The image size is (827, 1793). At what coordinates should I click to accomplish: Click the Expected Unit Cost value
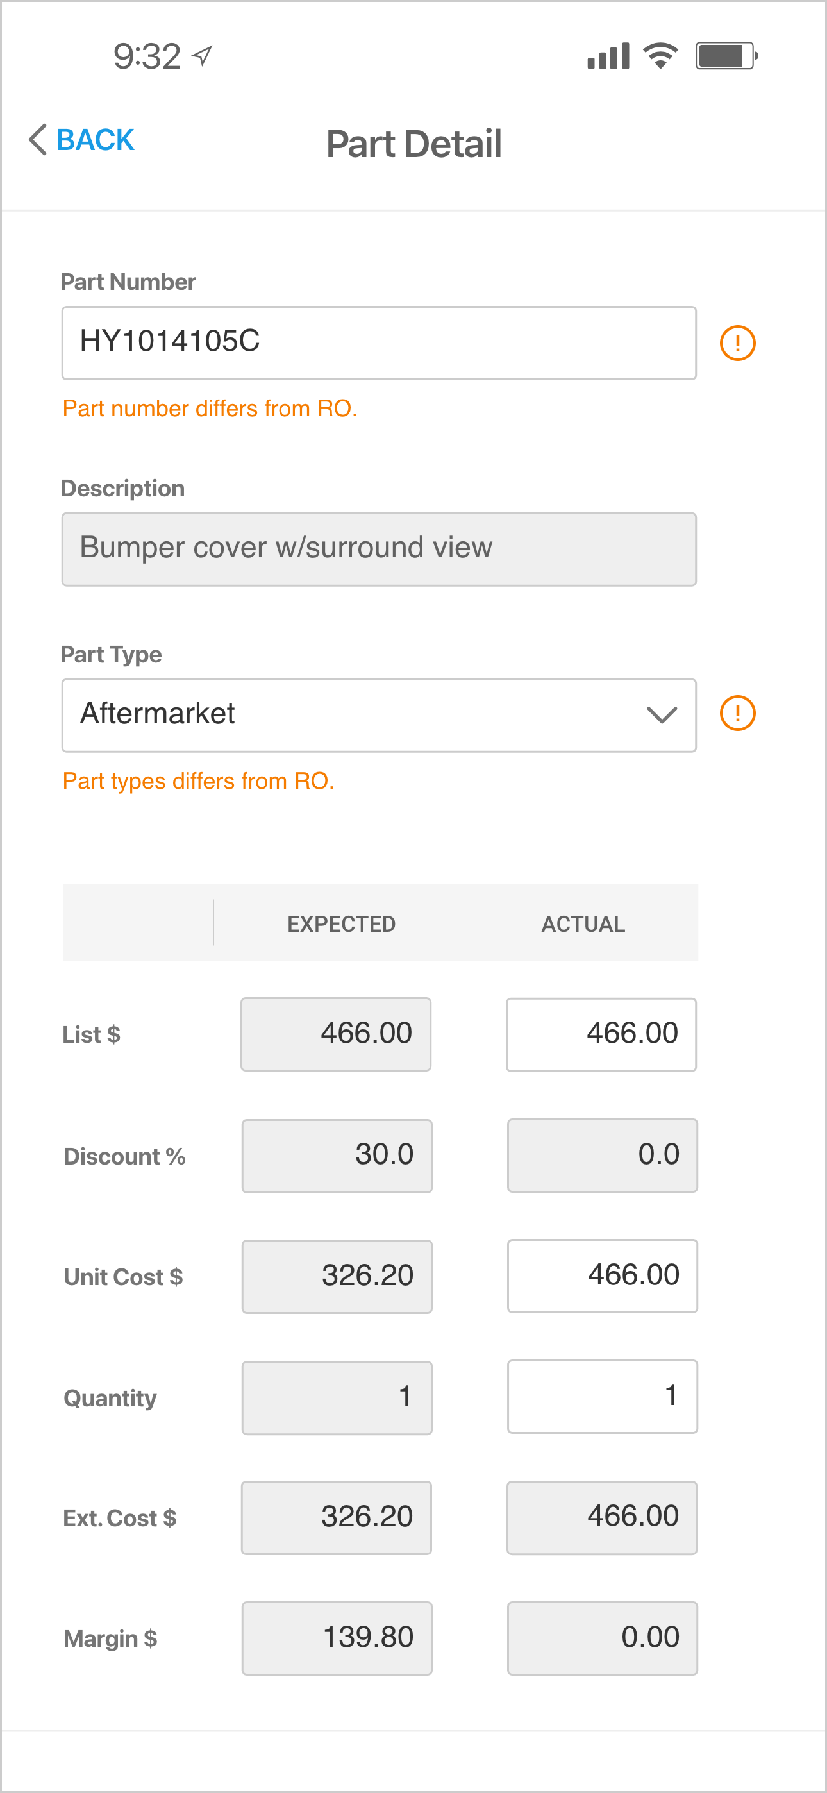[337, 1277]
